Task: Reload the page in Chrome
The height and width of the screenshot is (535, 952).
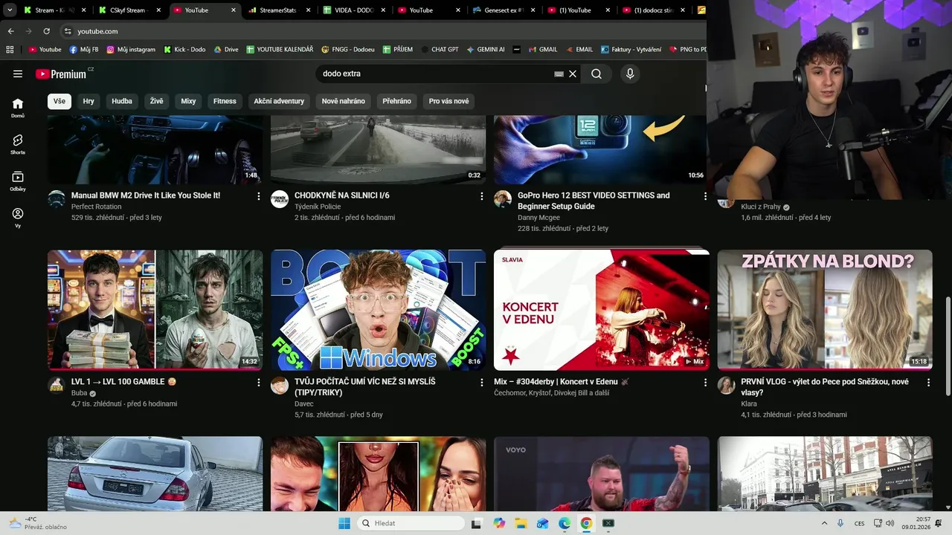Action: click(x=46, y=31)
